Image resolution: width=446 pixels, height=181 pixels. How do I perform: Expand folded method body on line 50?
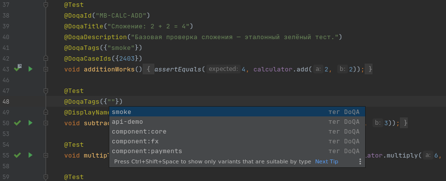pos(46,123)
